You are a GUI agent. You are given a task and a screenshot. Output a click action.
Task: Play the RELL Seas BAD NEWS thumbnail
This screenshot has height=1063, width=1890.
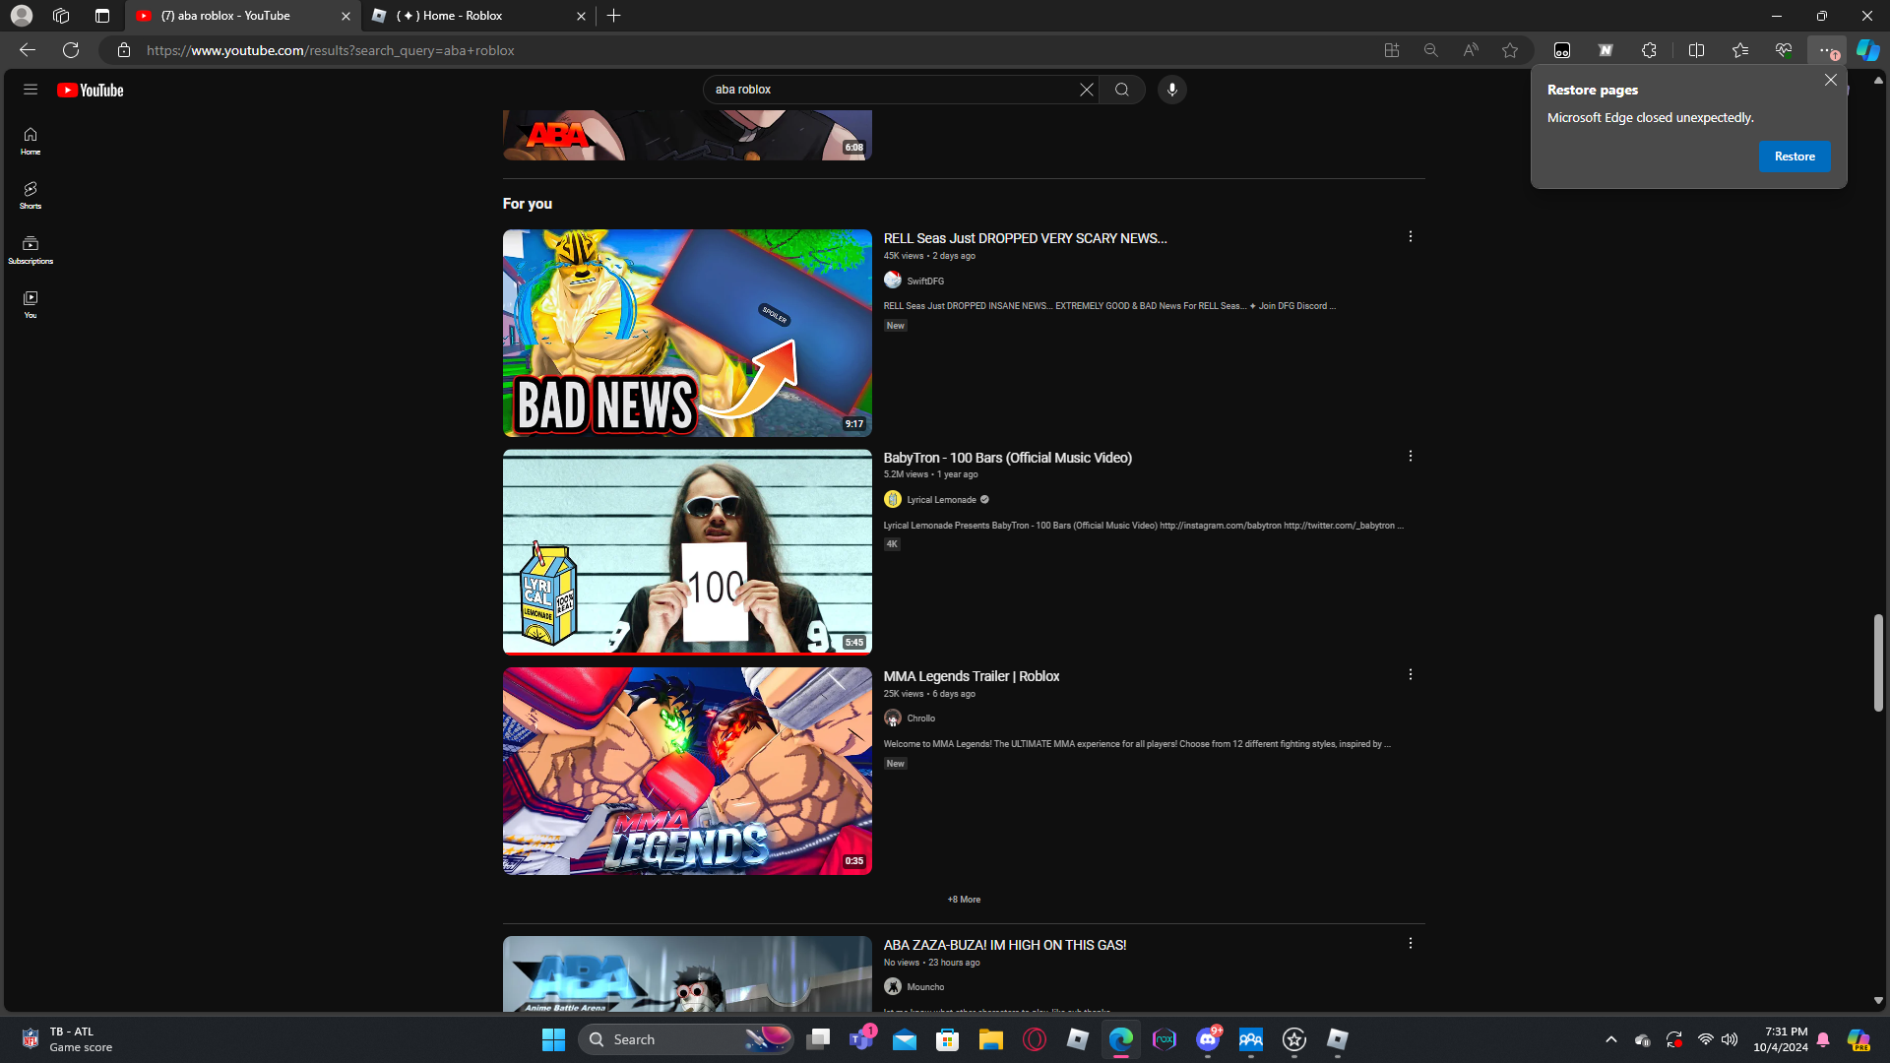coord(687,333)
